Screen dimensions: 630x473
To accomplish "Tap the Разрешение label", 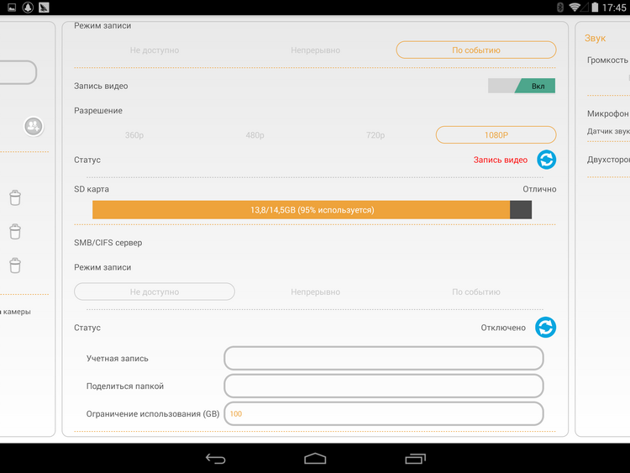I will click(98, 111).
